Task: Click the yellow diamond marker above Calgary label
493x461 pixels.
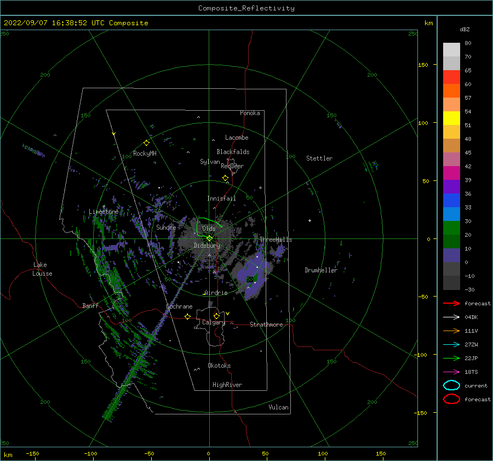Action: tap(216, 316)
